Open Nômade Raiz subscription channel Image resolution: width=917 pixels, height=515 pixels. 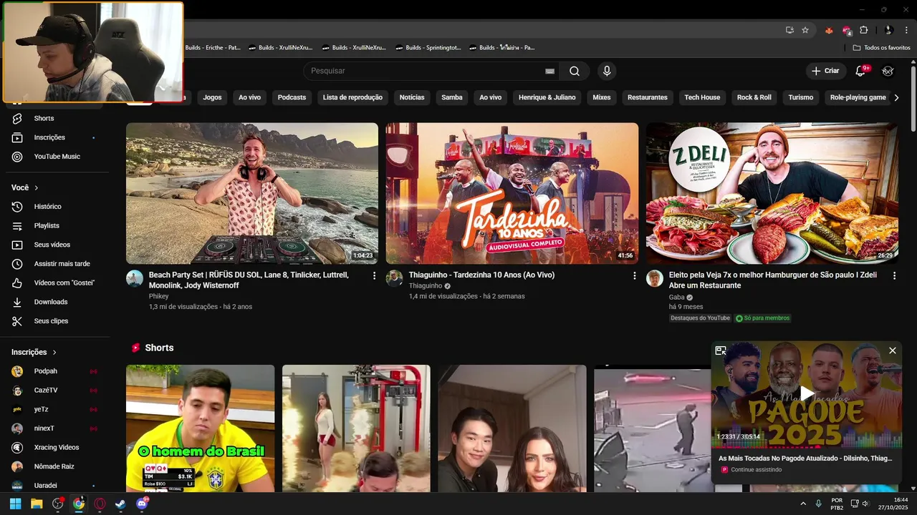[55, 466]
